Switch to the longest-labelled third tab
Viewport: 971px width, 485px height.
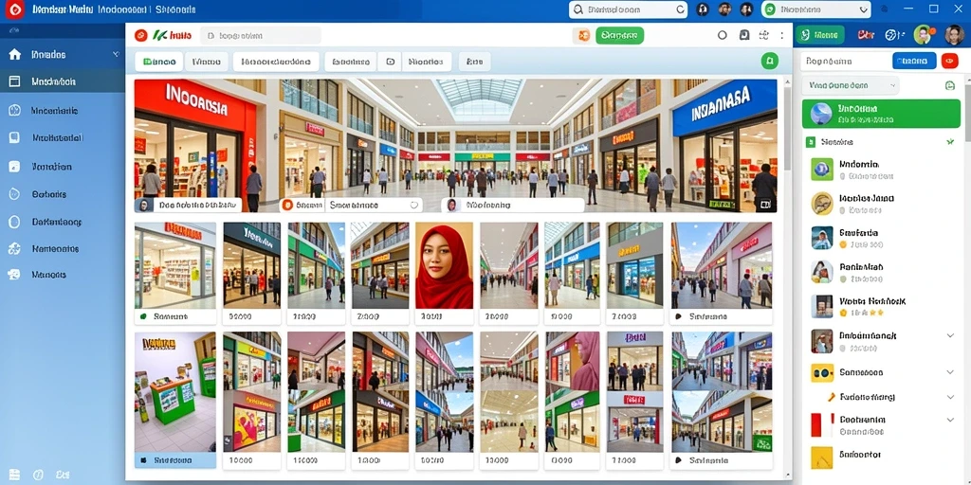pos(276,62)
